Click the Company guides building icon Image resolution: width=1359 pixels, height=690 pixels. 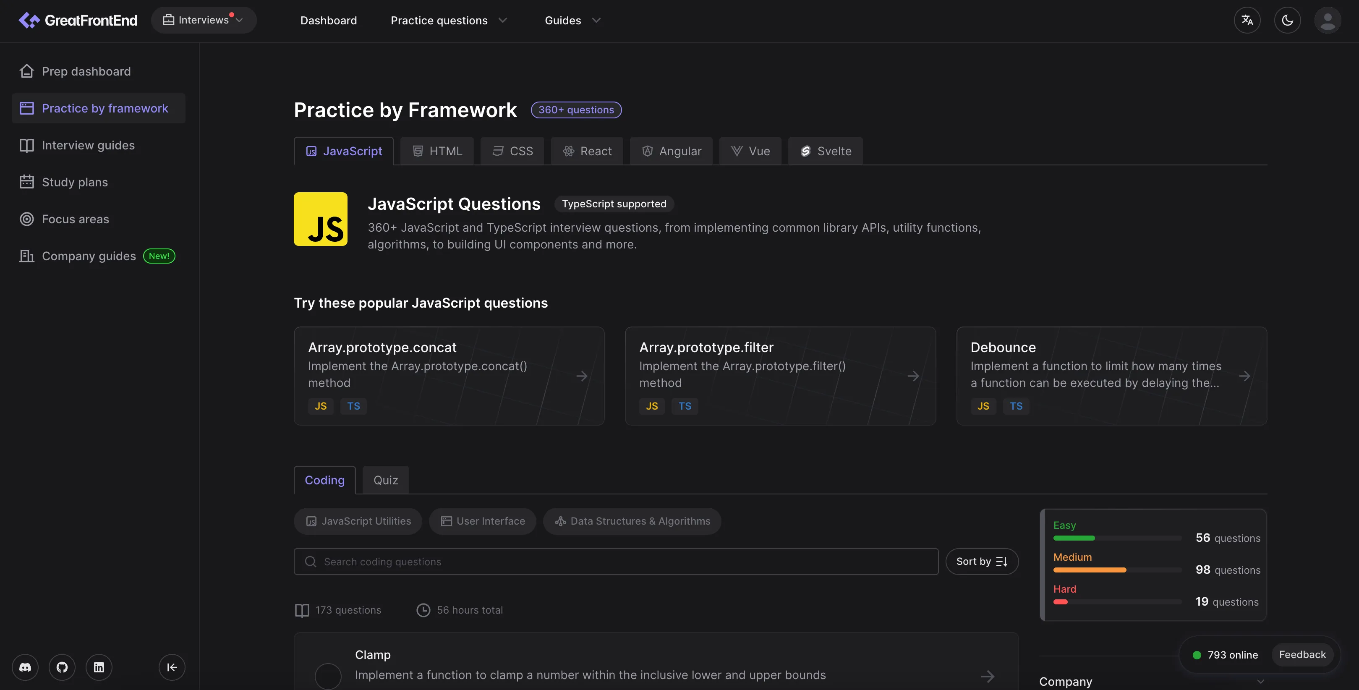coord(27,256)
